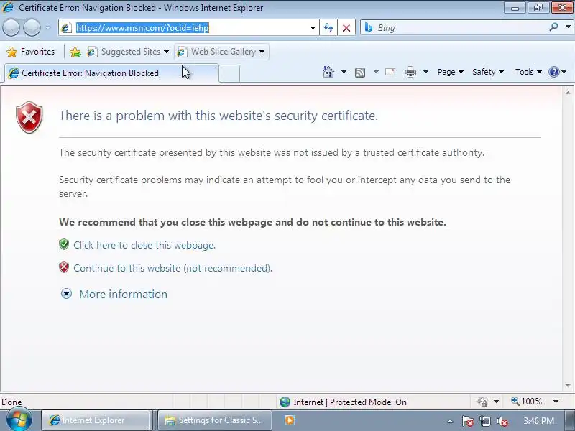Continue to this website (not recommended) link
The width and height of the screenshot is (575, 431).
pyautogui.click(x=172, y=268)
